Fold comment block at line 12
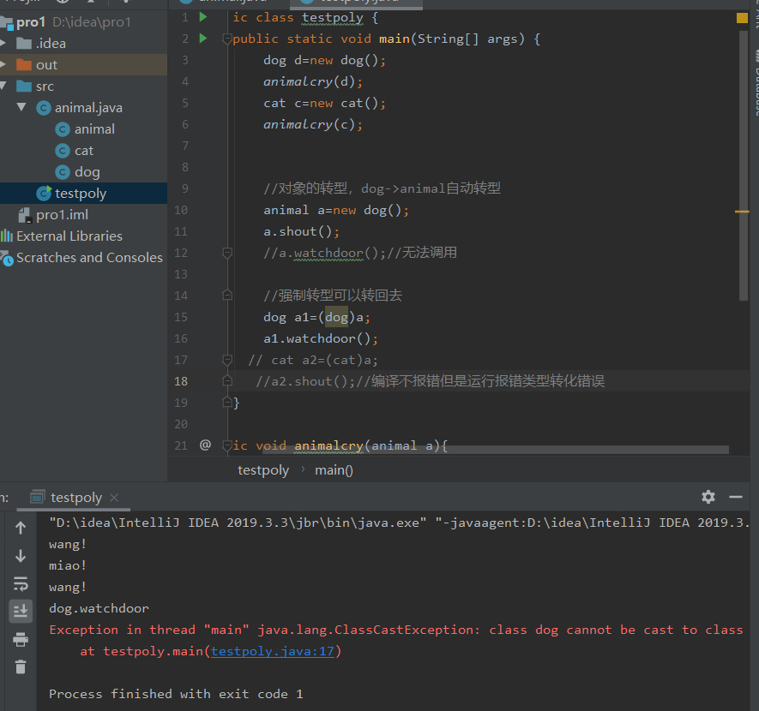This screenshot has height=711, width=759. 226,253
